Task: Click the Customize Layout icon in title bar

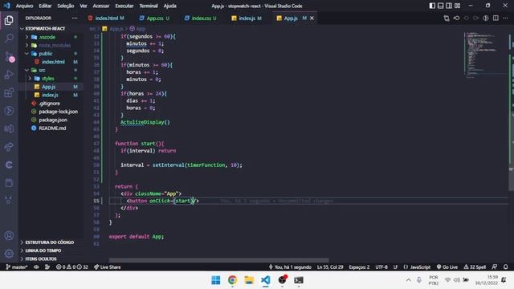Action: 457,6
